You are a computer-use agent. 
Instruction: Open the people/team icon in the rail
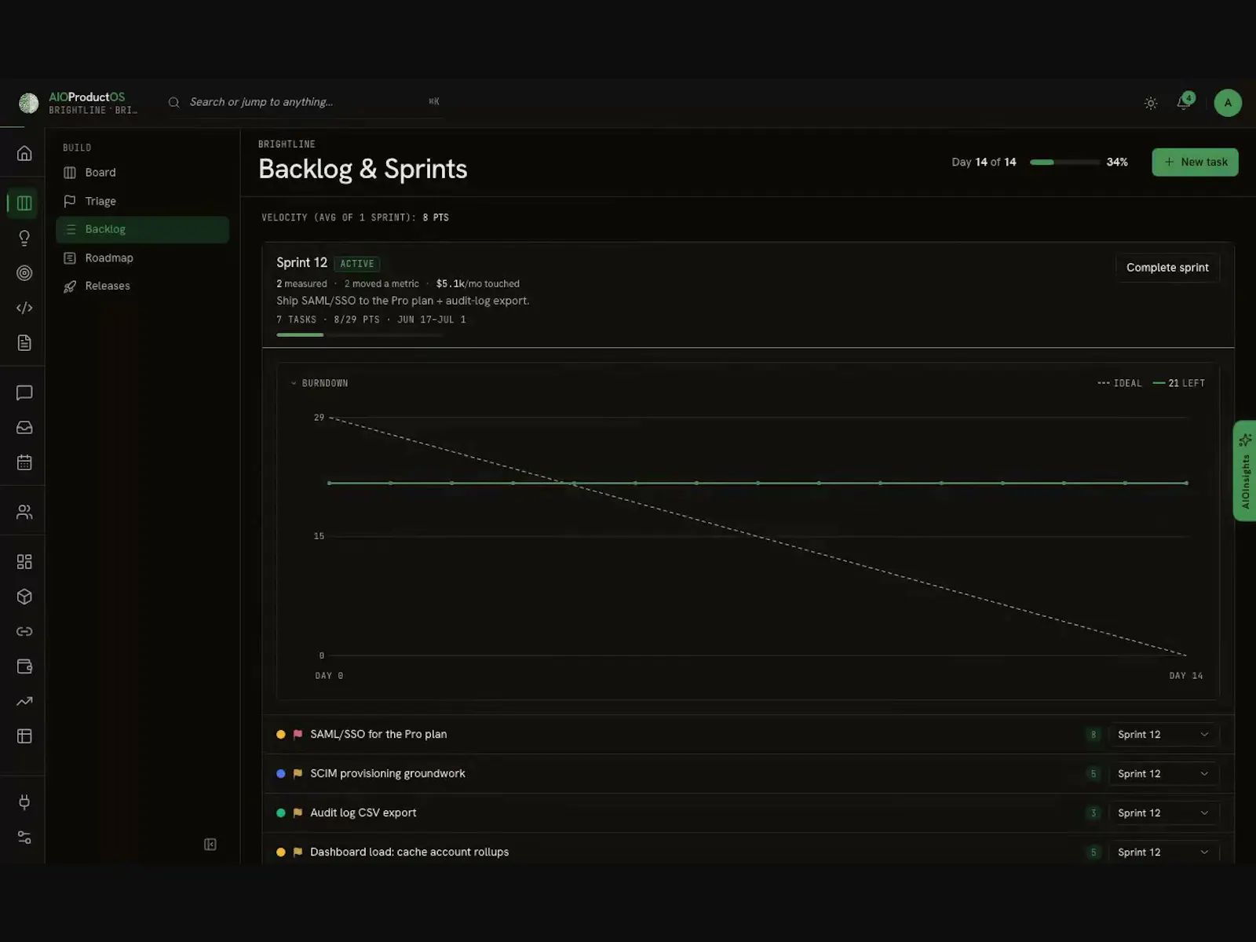(24, 512)
